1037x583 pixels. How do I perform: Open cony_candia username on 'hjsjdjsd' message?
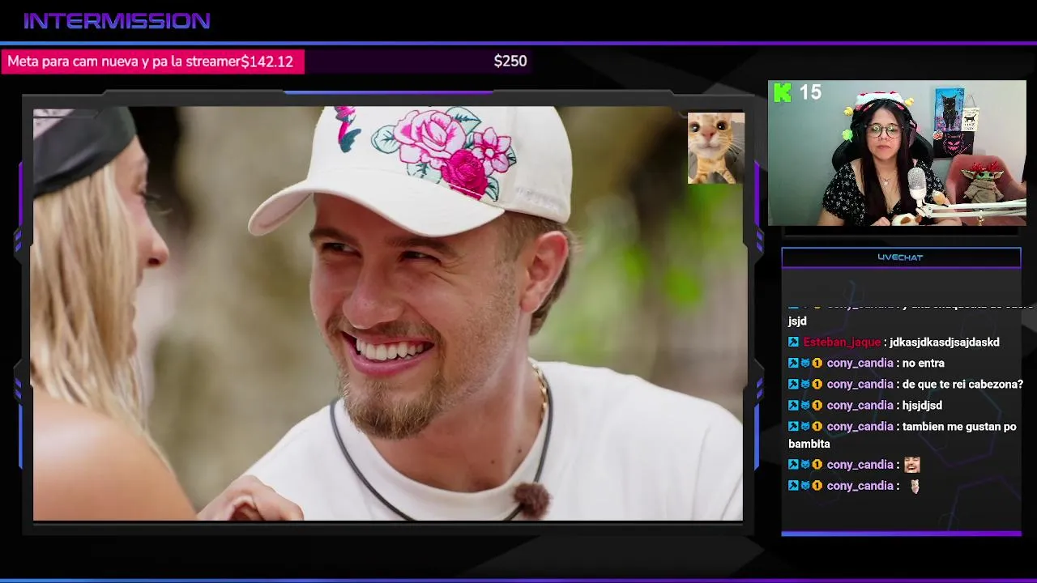tap(860, 406)
